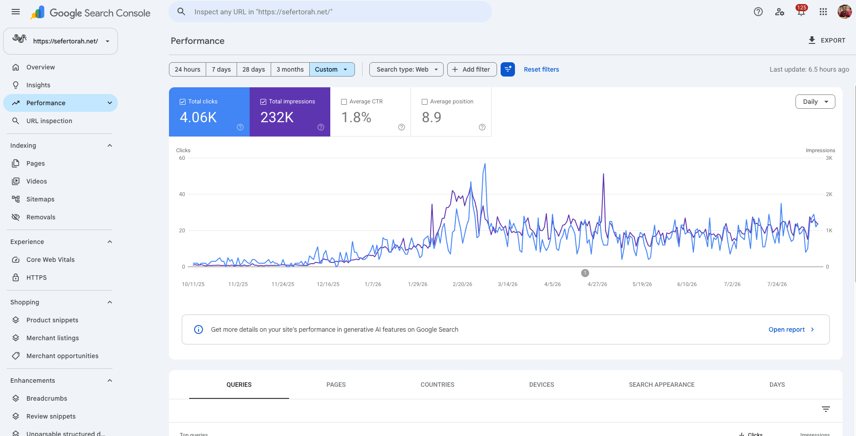This screenshot has width=856, height=436.
Task: Click the Merchant listings layers icon
Action: 16,338
